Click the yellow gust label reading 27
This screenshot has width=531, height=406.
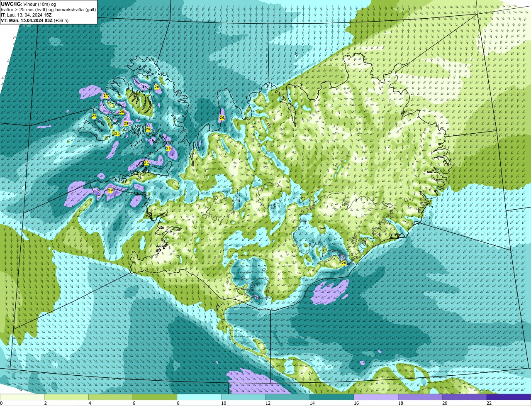point(106,96)
